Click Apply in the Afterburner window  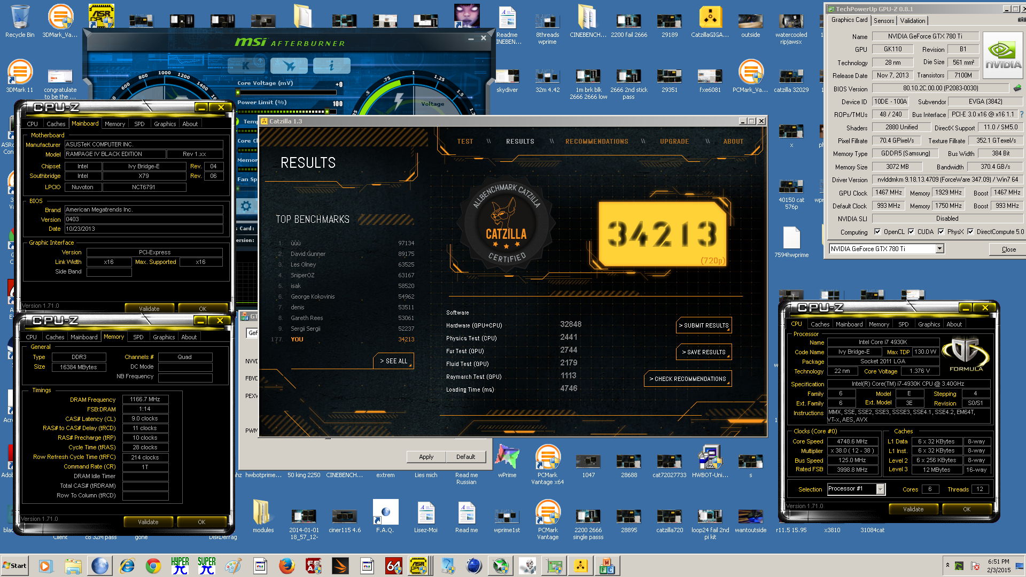(x=426, y=457)
